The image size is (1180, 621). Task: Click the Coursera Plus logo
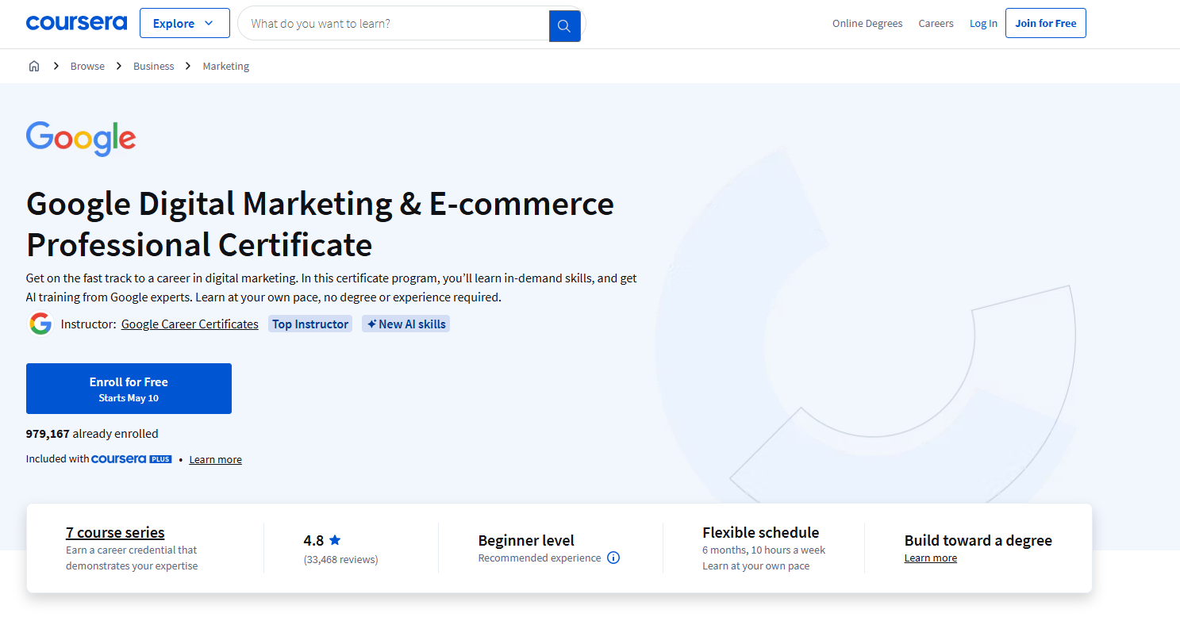tap(131, 458)
